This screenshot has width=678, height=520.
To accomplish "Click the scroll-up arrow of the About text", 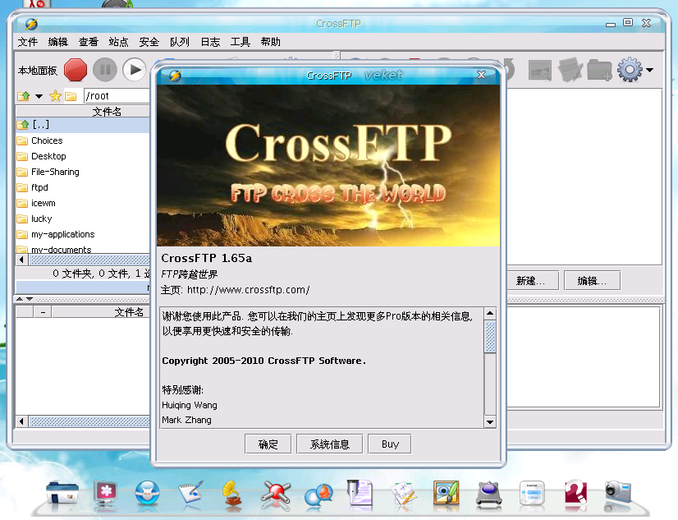I will [x=490, y=313].
